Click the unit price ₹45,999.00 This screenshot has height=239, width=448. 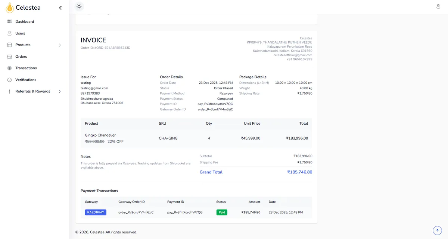[x=251, y=138]
